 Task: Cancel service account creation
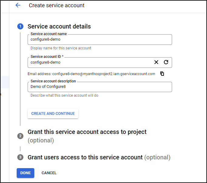click(49, 173)
